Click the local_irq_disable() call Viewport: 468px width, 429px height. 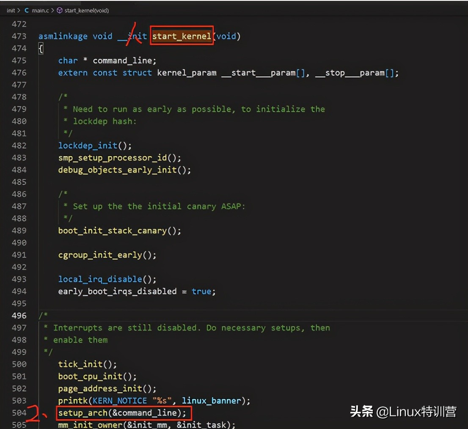click(107, 279)
